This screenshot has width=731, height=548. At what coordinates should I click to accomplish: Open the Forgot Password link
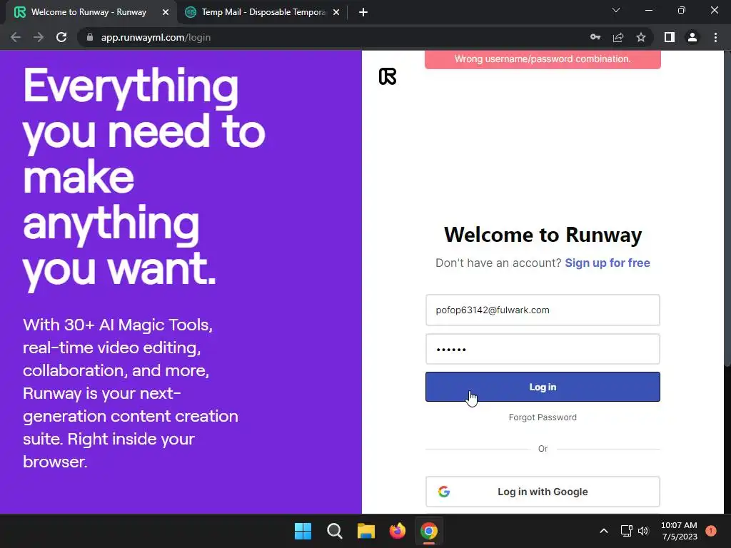tap(543, 417)
